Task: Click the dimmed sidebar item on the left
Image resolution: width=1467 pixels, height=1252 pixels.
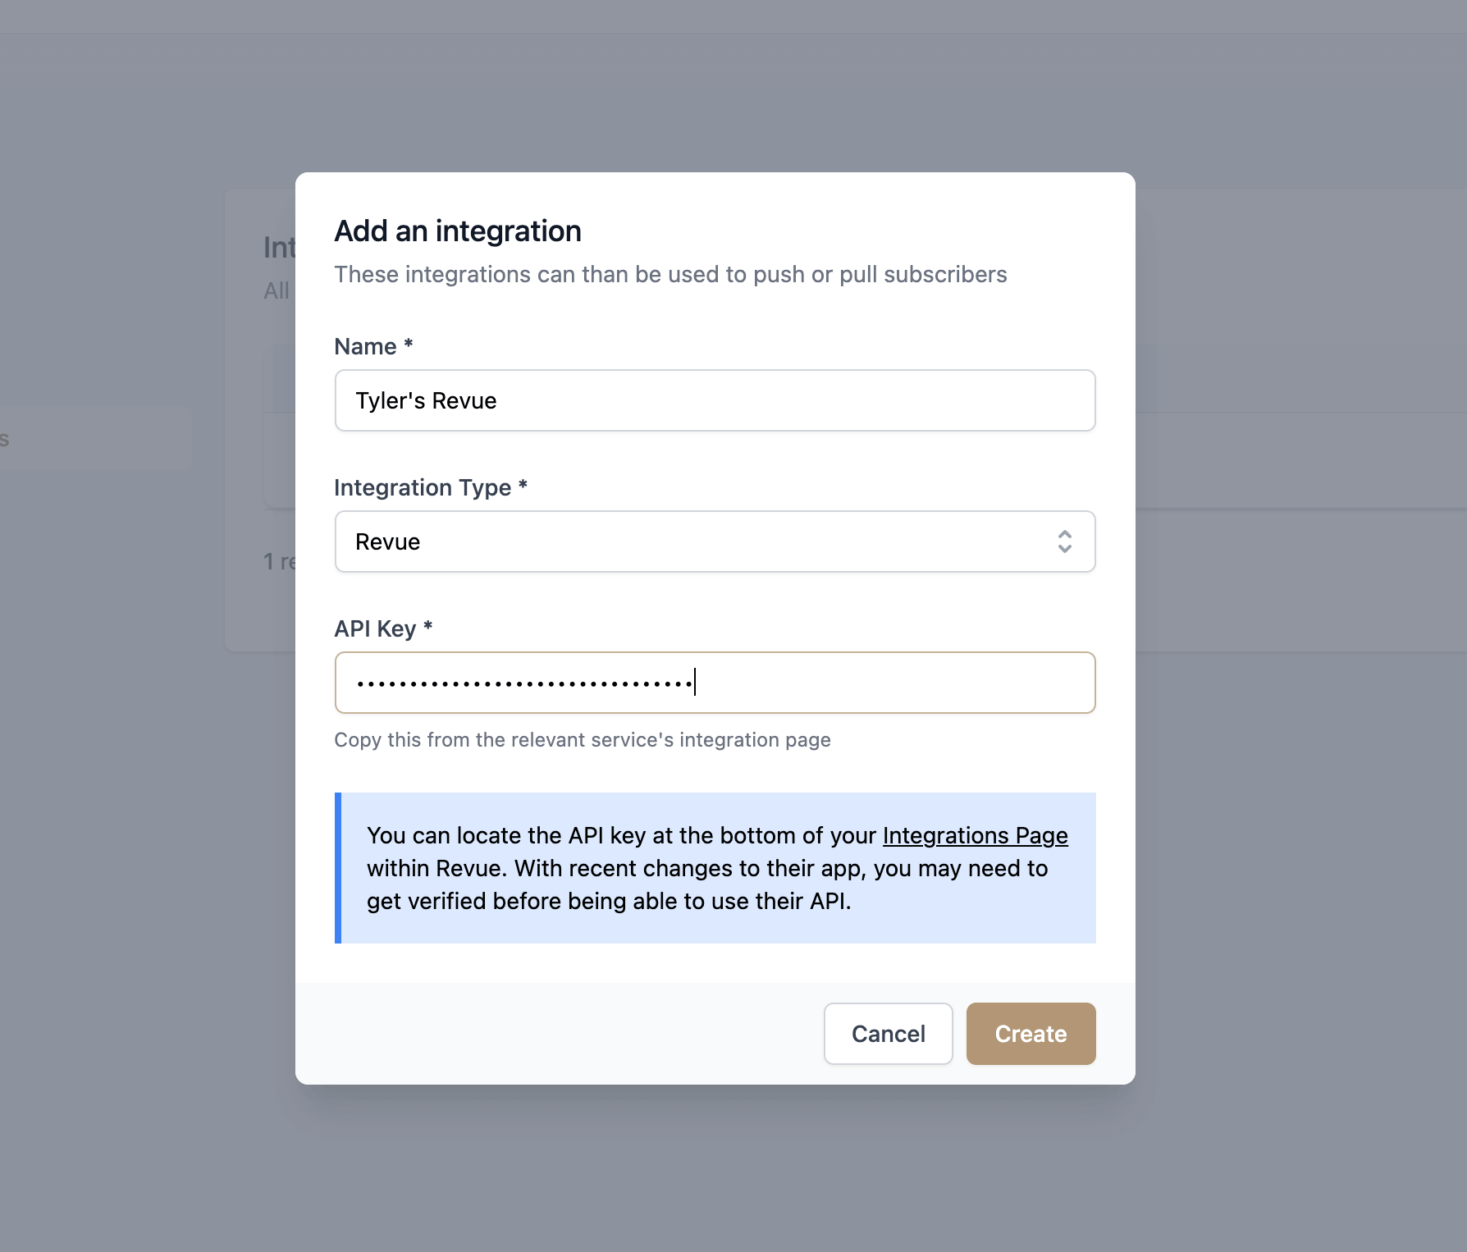Action: (94, 437)
